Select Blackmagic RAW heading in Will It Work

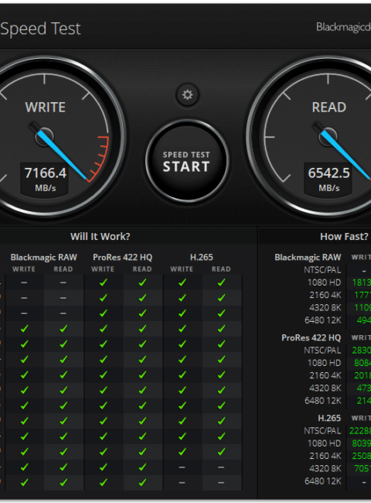click(43, 257)
